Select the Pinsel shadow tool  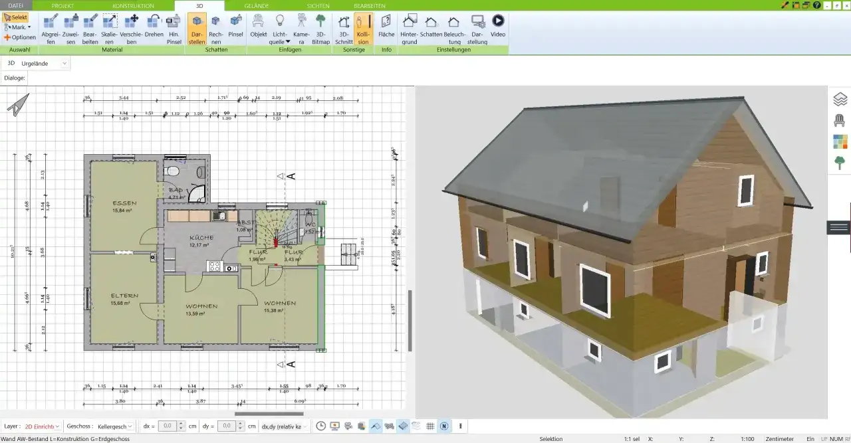coord(235,26)
